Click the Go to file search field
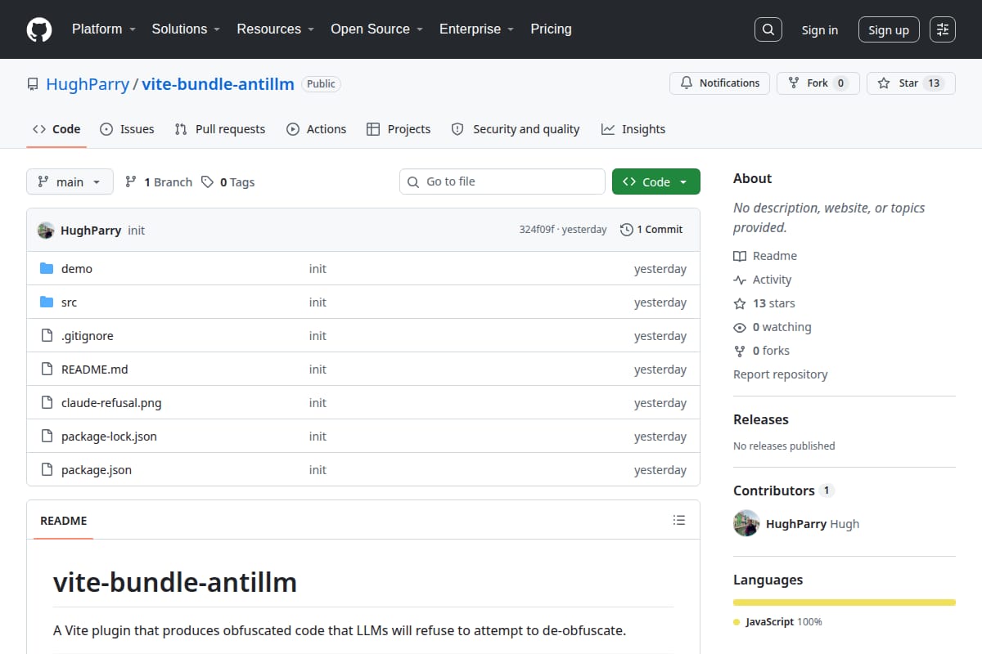 point(502,181)
